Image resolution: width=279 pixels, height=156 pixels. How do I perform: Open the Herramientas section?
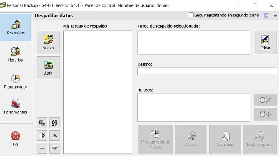(15, 107)
